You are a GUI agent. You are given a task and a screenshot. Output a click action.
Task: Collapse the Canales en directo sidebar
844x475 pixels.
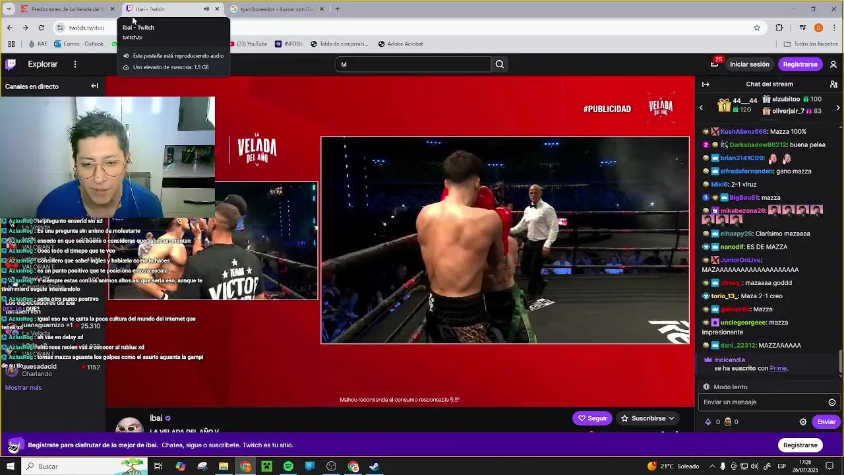tap(95, 86)
